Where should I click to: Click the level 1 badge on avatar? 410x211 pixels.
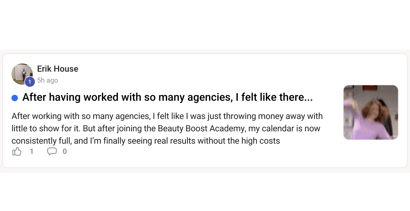30,82
